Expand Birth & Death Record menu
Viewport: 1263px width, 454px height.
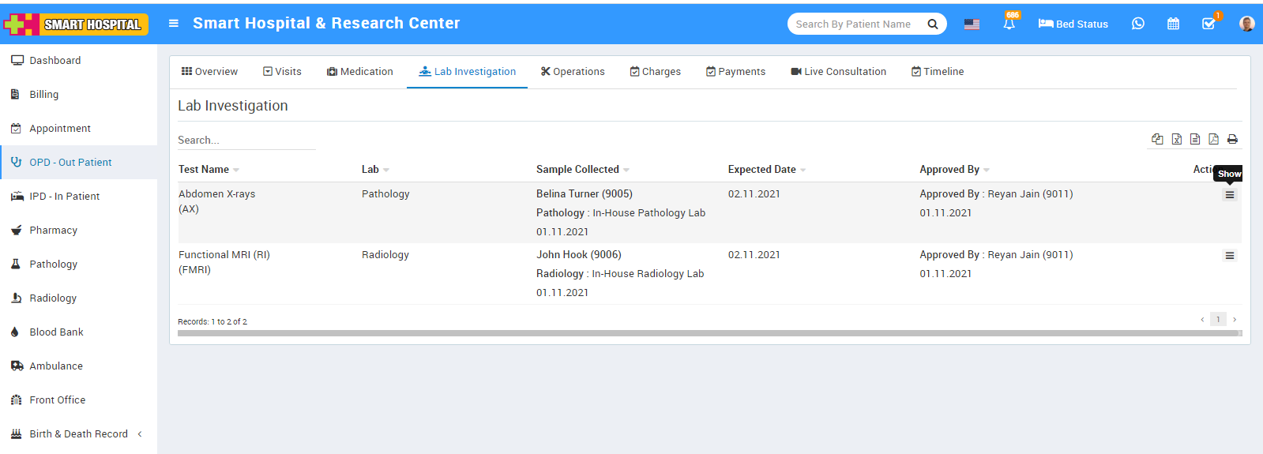point(78,434)
